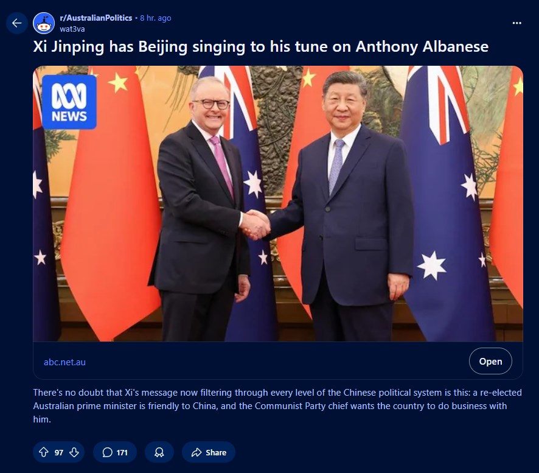The width and height of the screenshot is (539, 473).
Task: Open the three-dot post options menu
Action: [516, 23]
